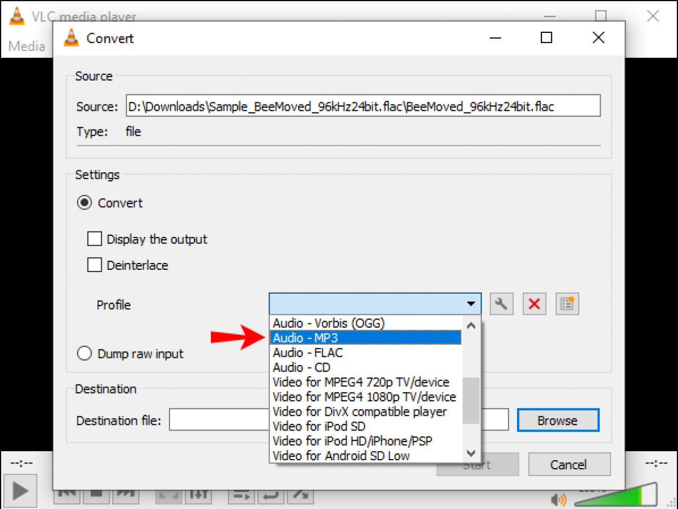This screenshot has width=678, height=509.
Task: Open the Profile dropdown arrow
Action: [470, 303]
